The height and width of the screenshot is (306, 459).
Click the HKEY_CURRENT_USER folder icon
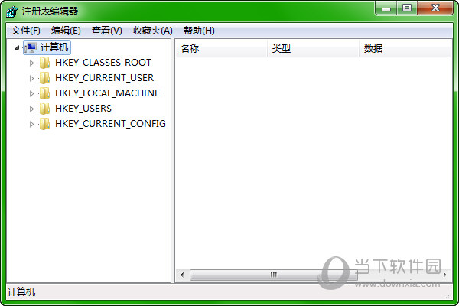pyautogui.click(x=45, y=78)
